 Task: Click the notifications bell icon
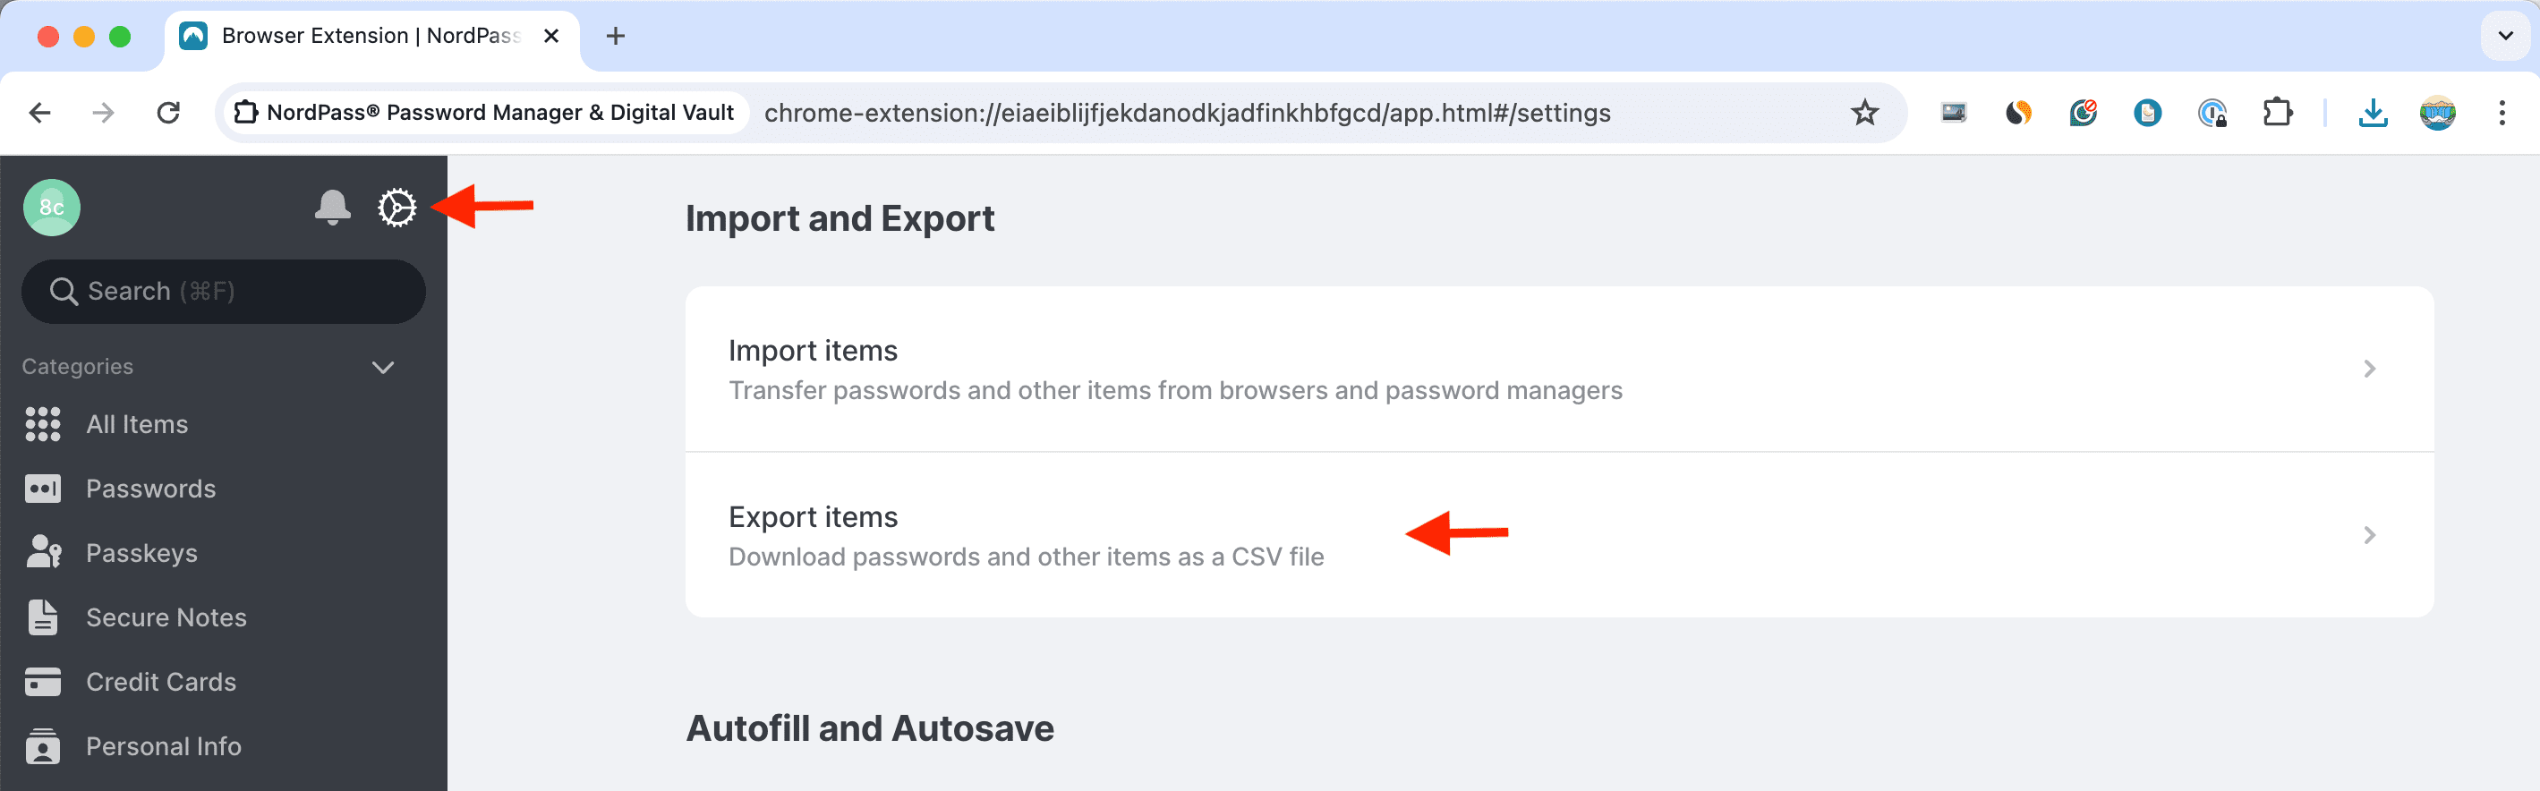pos(332,207)
